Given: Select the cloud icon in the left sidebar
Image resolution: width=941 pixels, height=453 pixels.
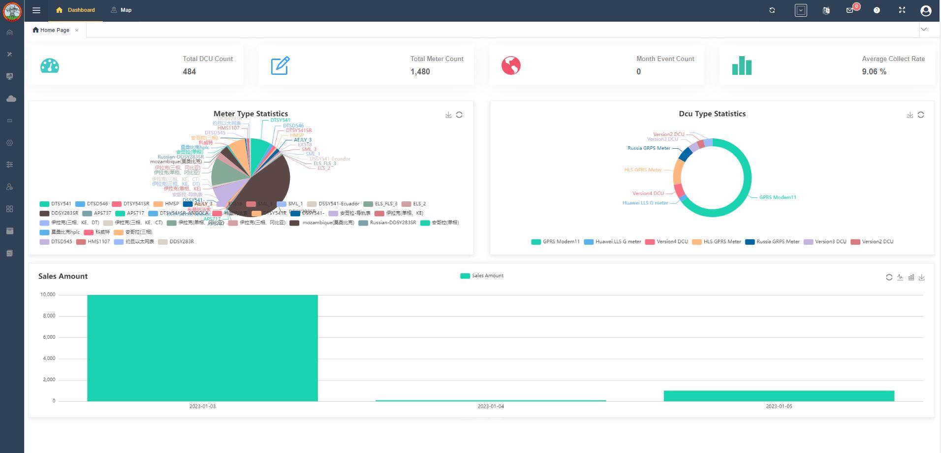Looking at the screenshot, I should pyautogui.click(x=9, y=98).
